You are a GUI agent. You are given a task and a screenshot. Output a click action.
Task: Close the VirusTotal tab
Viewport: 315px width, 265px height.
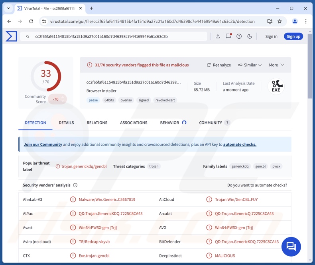(81, 8)
